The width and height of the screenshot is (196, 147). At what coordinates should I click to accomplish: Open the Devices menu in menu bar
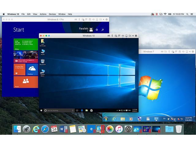[52, 14]
